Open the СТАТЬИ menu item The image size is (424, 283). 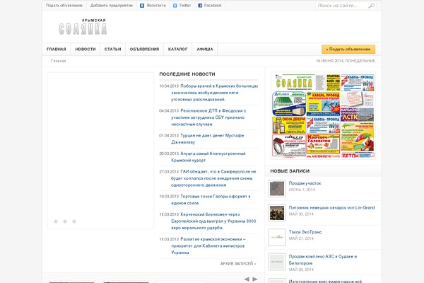click(x=113, y=50)
